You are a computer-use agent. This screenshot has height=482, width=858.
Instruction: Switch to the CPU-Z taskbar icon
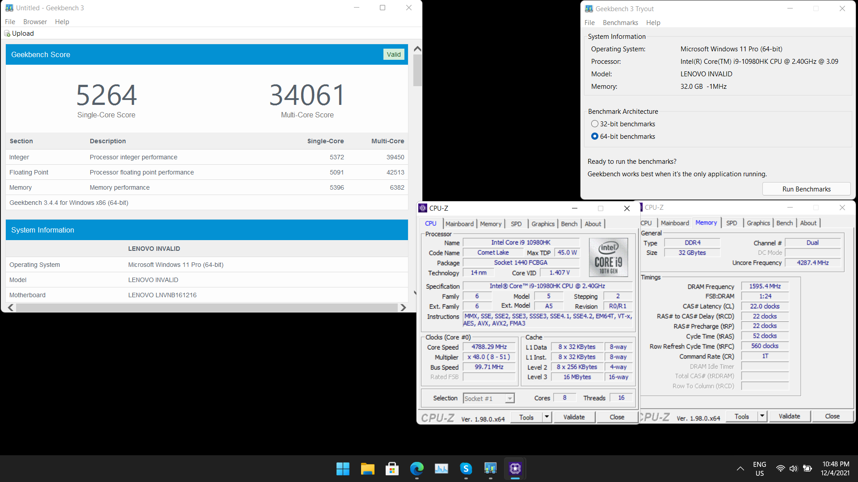click(x=515, y=469)
